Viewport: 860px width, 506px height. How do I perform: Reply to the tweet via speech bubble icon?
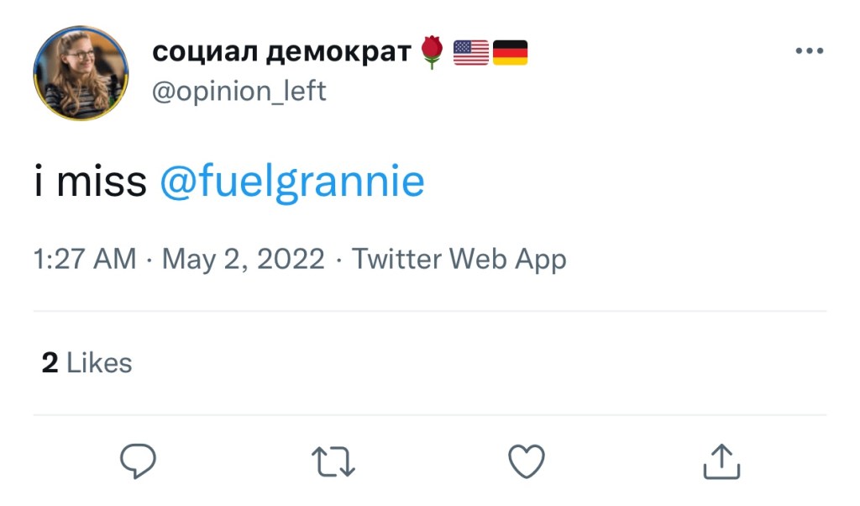click(x=138, y=461)
